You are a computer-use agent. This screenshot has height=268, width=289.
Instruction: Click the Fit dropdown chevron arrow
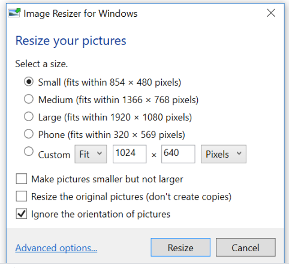(x=100, y=153)
